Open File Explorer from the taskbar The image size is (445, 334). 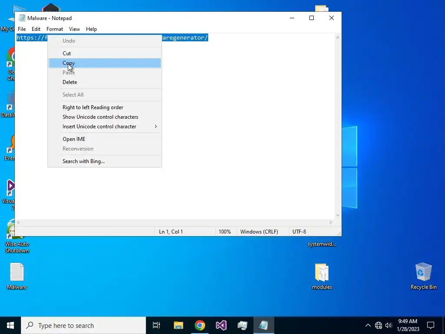(179, 325)
